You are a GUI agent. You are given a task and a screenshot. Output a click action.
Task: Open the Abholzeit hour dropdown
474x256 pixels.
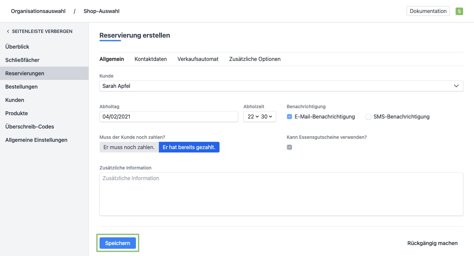point(252,117)
